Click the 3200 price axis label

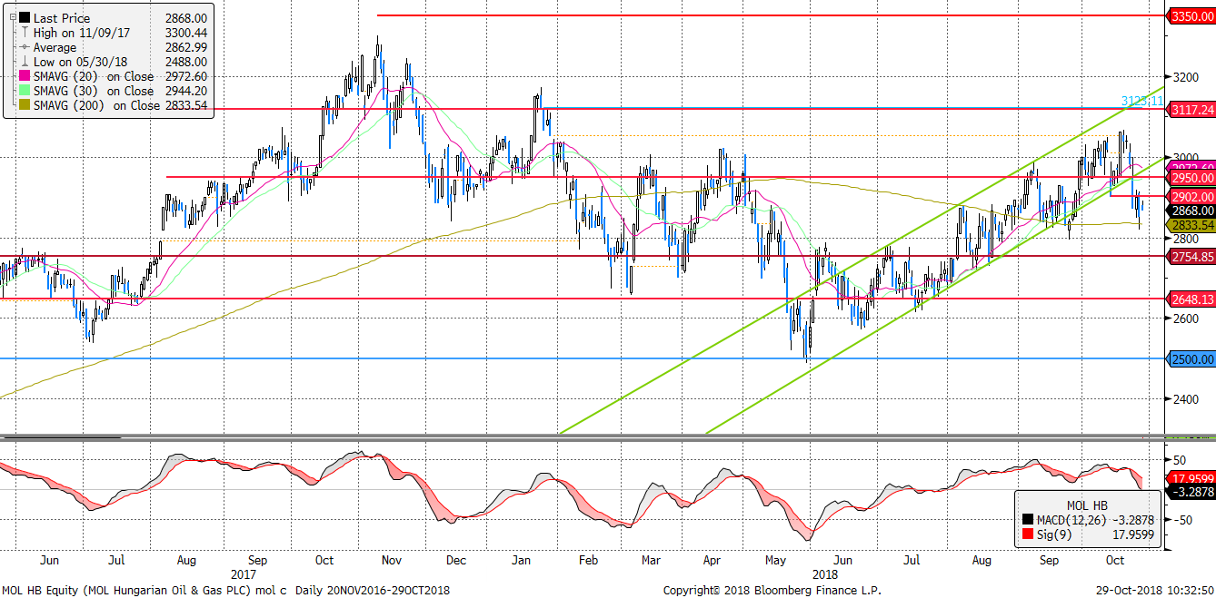pyautogui.click(x=1184, y=77)
